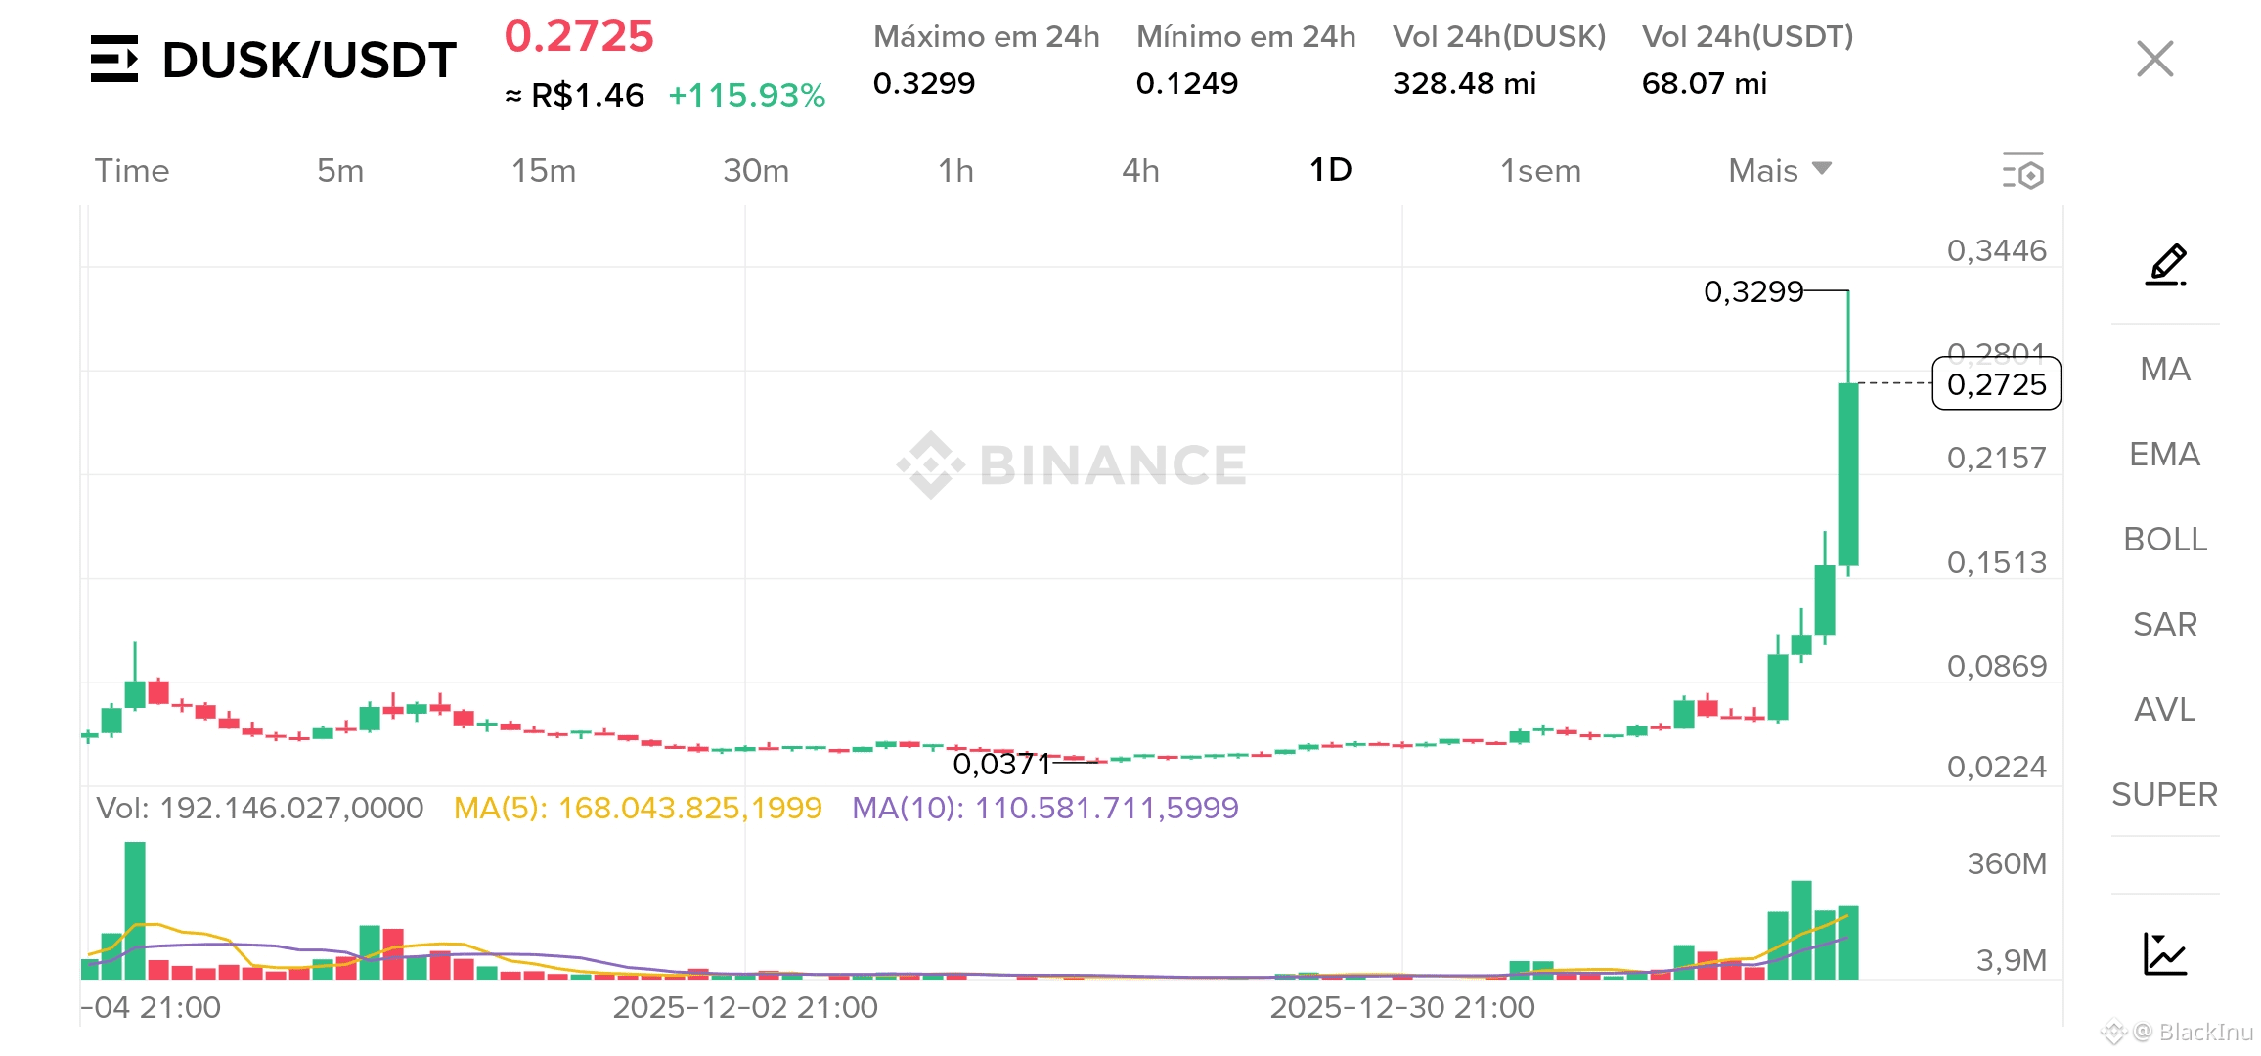Close the chart with X icon

tap(2154, 59)
